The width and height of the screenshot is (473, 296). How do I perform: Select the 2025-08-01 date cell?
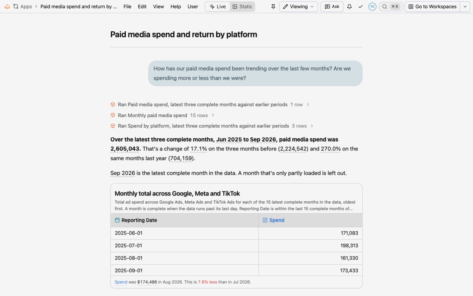[184, 258]
